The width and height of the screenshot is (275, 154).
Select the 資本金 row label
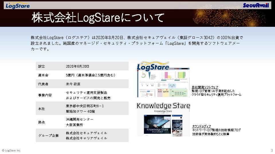point(44,75)
